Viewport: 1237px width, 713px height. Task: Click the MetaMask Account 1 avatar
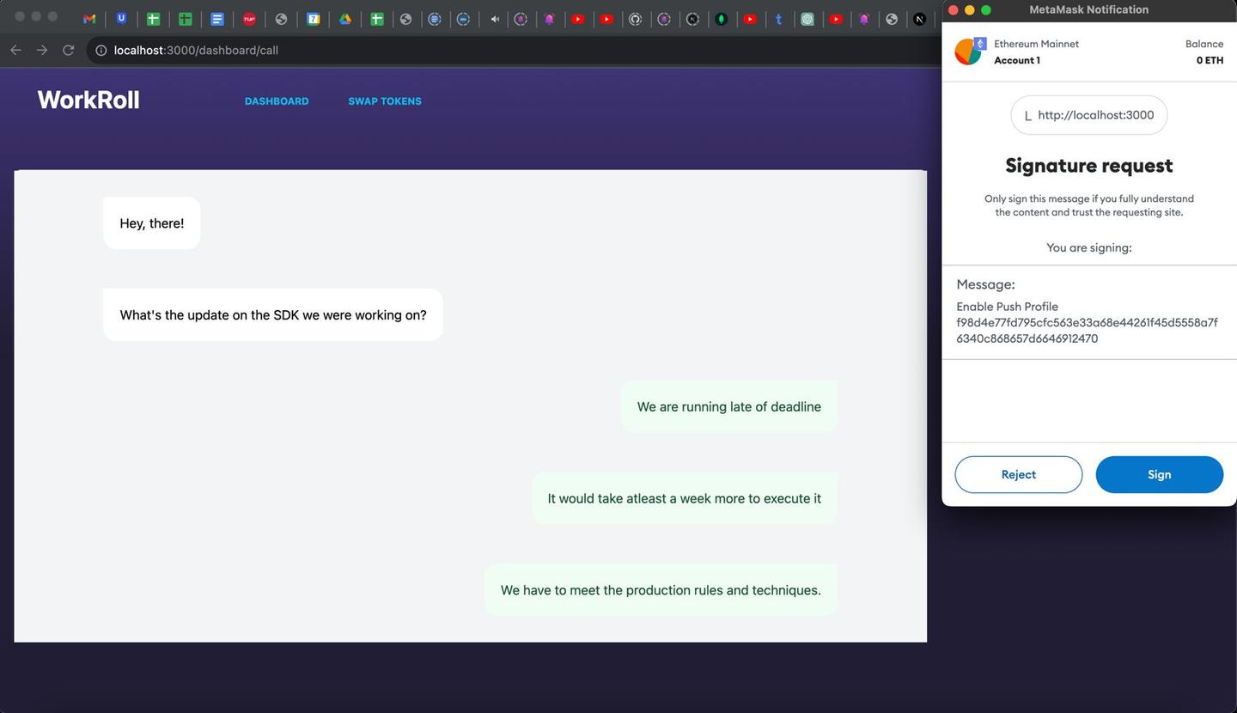[968, 52]
